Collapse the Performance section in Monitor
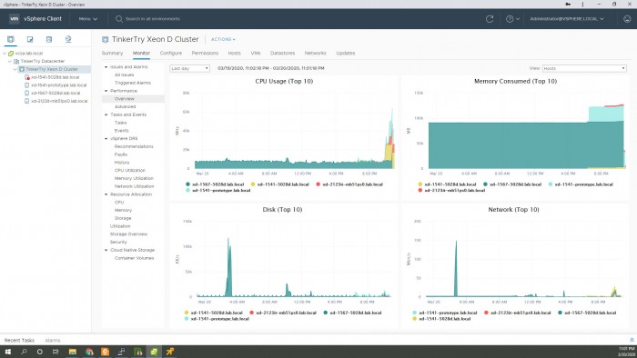This screenshot has width=637, height=358. coord(106,91)
